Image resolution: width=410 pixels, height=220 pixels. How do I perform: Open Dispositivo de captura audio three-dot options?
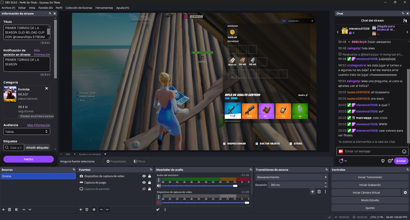tap(159, 197)
